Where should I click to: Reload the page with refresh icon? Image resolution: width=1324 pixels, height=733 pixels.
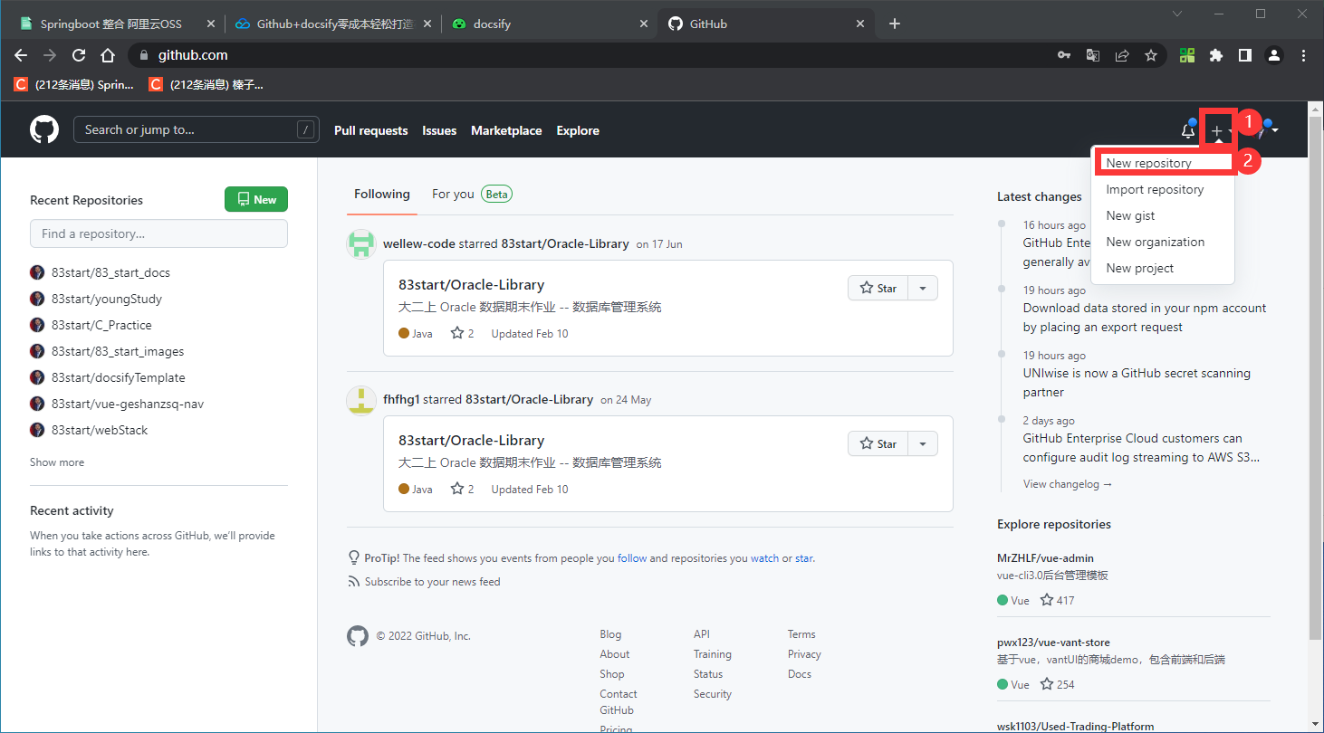click(79, 55)
